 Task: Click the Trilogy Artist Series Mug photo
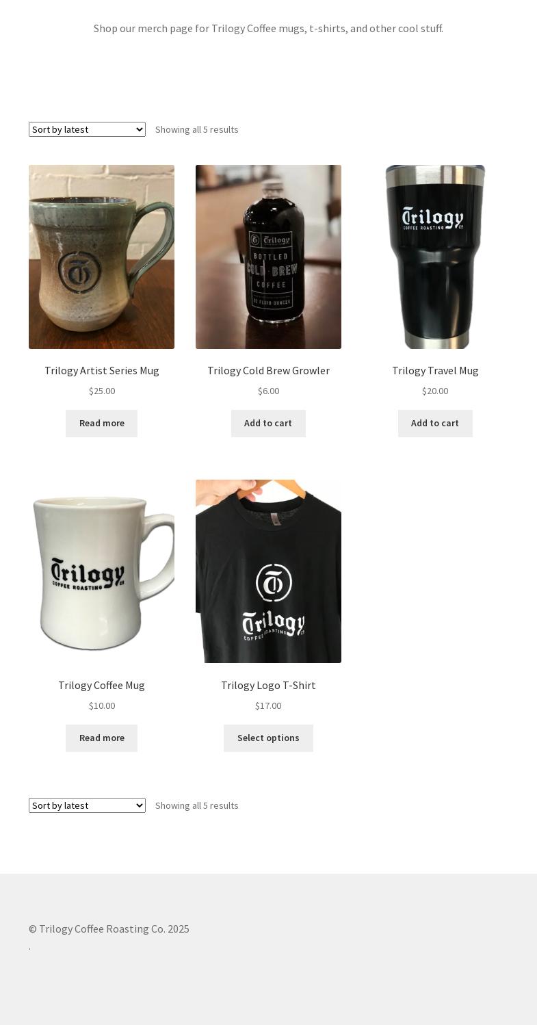pos(101,257)
